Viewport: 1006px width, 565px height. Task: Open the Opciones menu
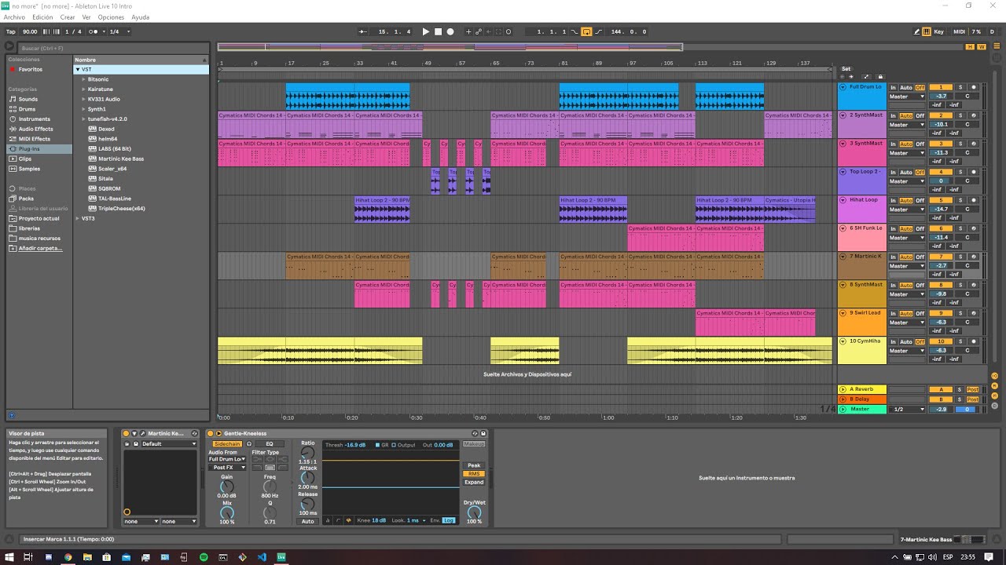(111, 17)
